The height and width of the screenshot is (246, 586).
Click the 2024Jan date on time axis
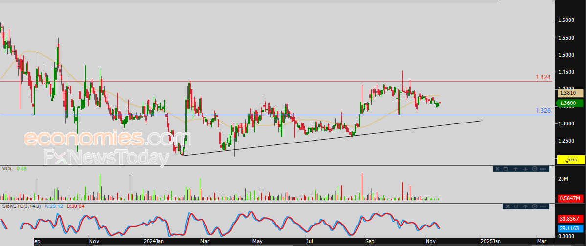155,241
